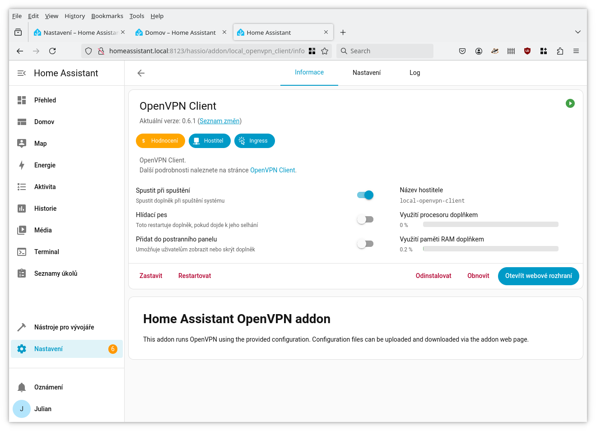
Task: Open new browser tab with plus
Action: pos(343,32)
